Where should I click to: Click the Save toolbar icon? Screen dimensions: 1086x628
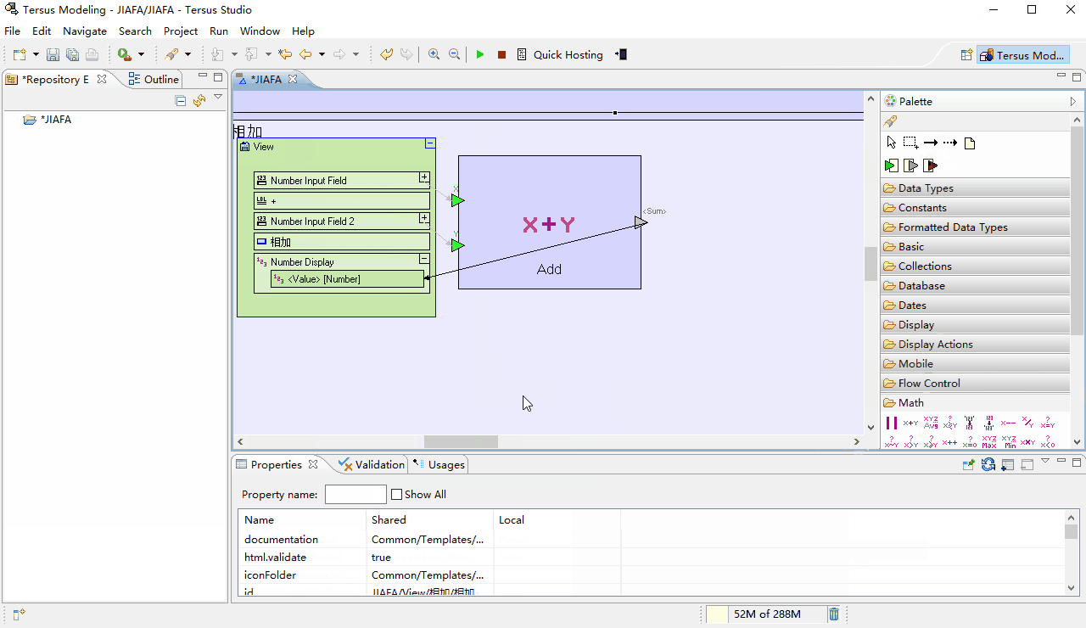pos(53,54)
